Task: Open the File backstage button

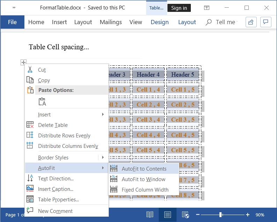Action: click(12, 22)
